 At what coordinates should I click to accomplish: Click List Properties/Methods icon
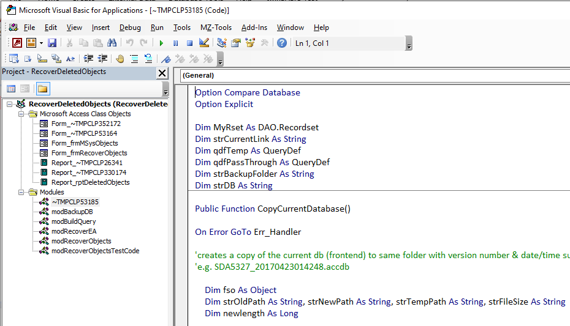click(14, 59)
